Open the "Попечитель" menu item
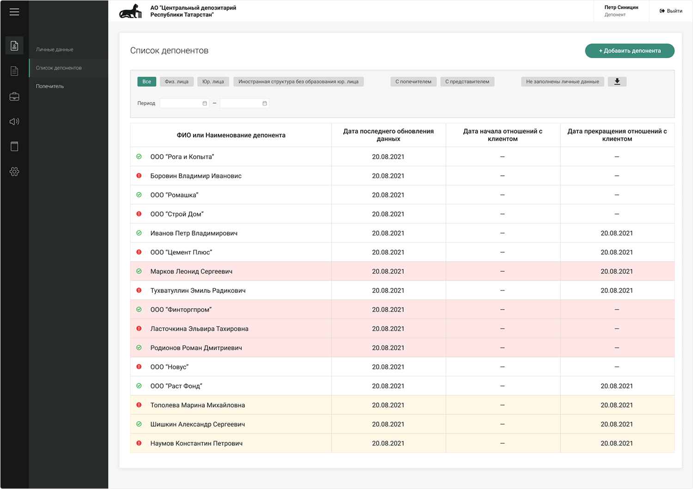This screenshot has height=489, width=693. 50,86
